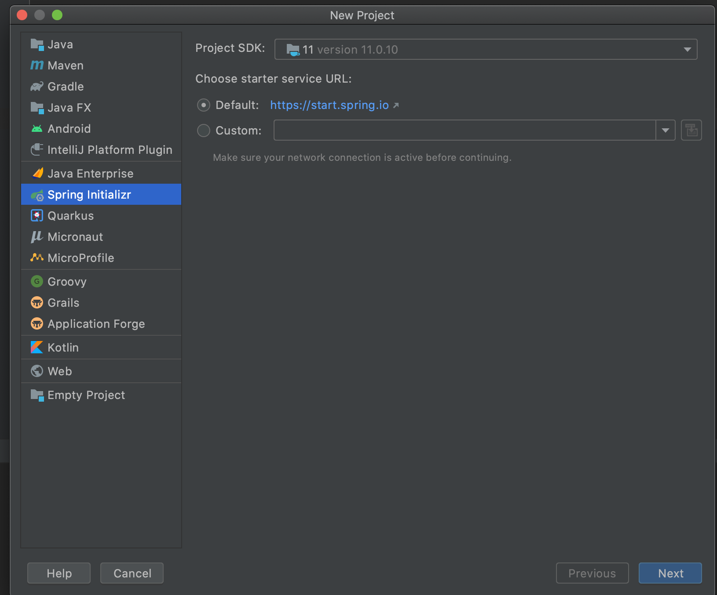Select the Kotlin list entry
This screenshot has width=717, height=595.
pyautogui.click(x=101, y=348)
